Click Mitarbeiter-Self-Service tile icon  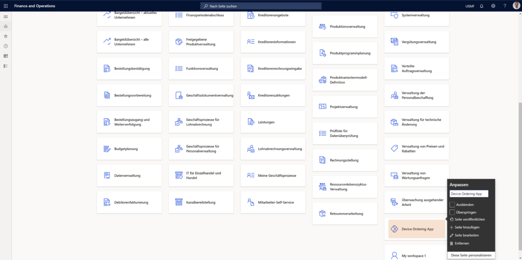pyautogui.click(x=251, y=202)
